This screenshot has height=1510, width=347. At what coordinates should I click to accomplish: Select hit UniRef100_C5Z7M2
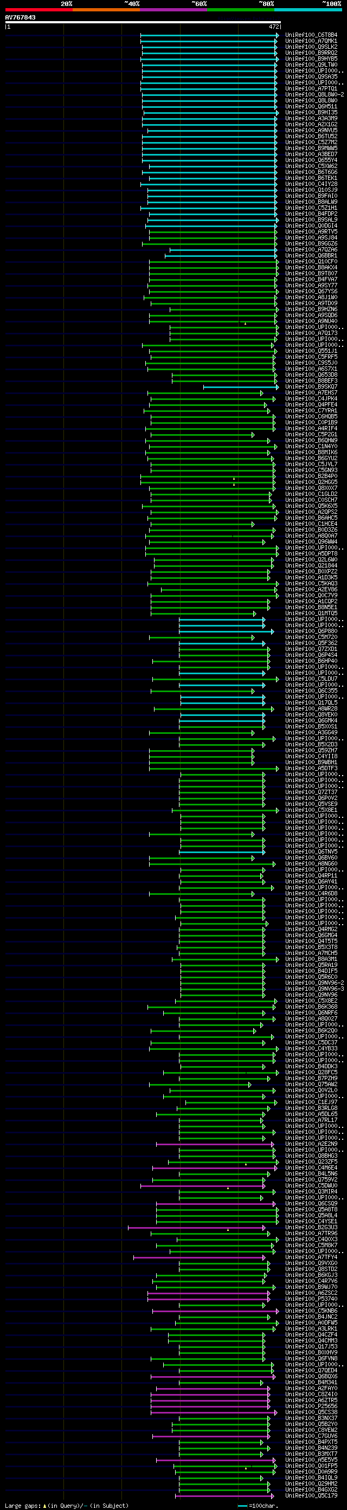311,143
